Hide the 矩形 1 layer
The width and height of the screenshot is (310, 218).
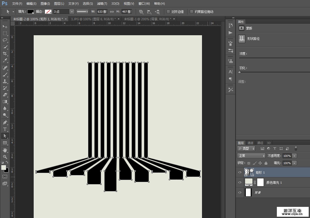click(240, 172)
